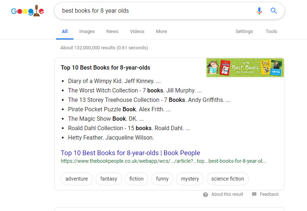Click the magnifying glass search icon

tap(274, 11)
